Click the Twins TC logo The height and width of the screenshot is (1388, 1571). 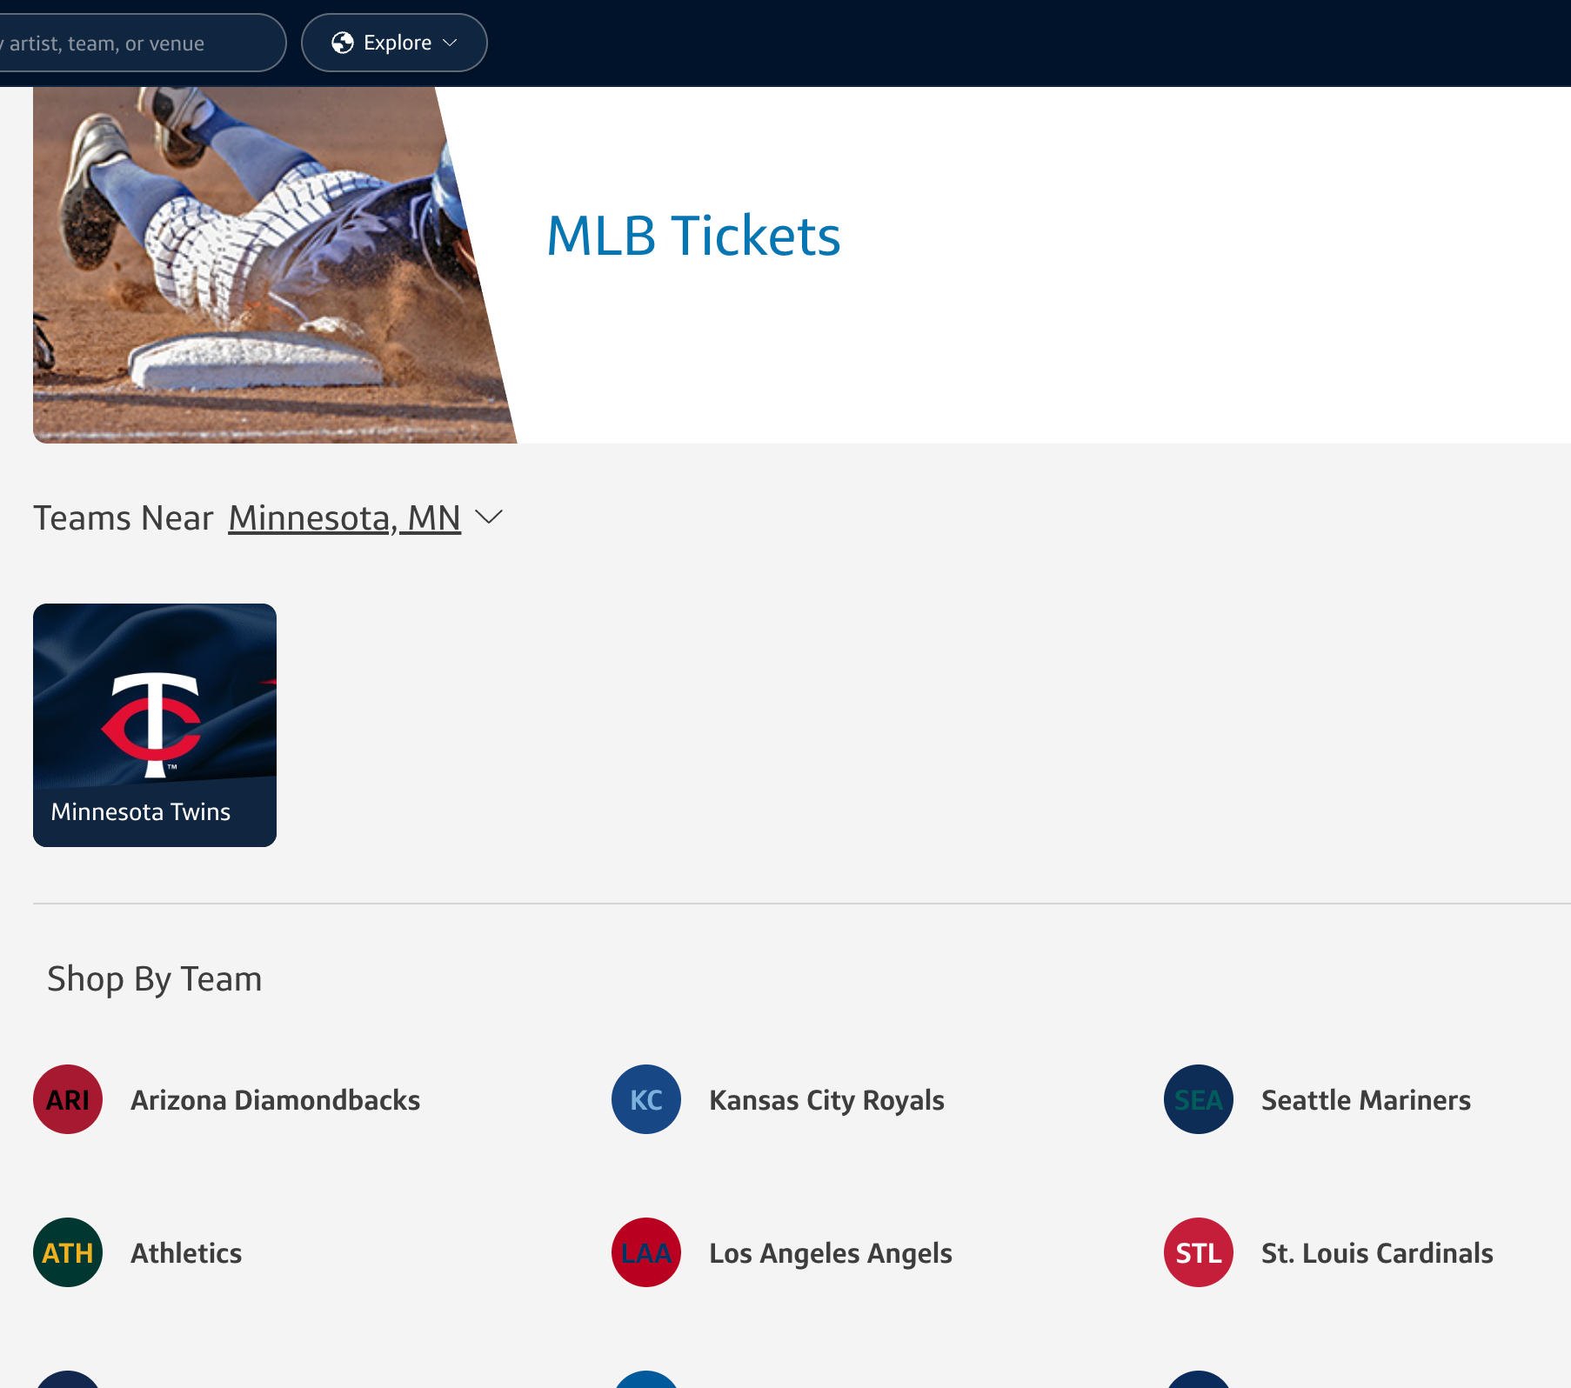pos(152,724)
